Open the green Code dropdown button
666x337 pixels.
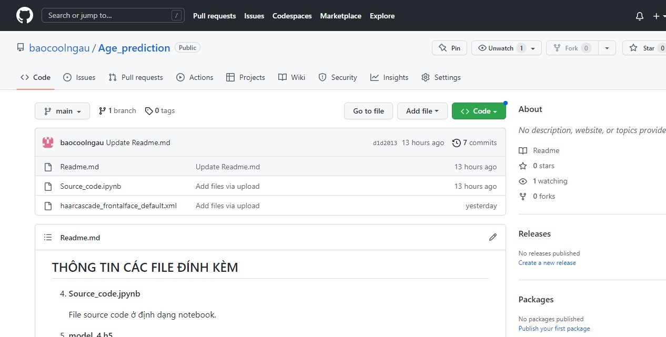pyautogui.click(x=479, y=111)
